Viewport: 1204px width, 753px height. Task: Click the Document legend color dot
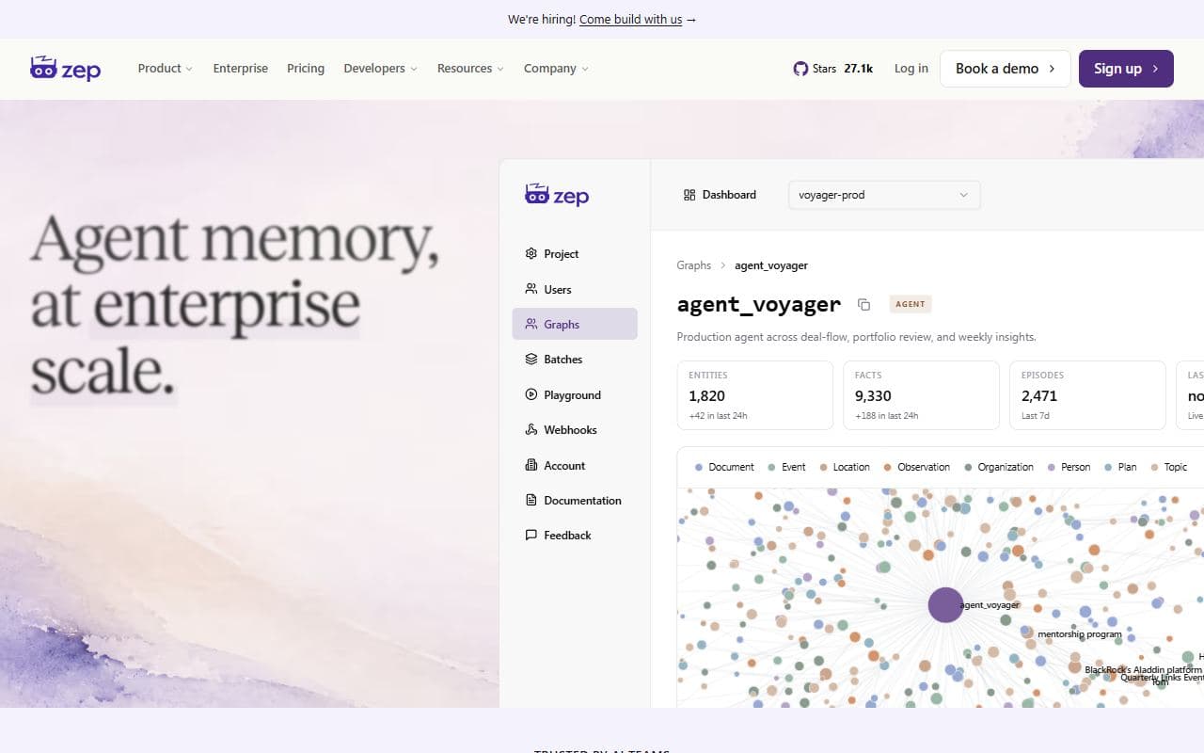pyautogui.click(x=699, y=467)
